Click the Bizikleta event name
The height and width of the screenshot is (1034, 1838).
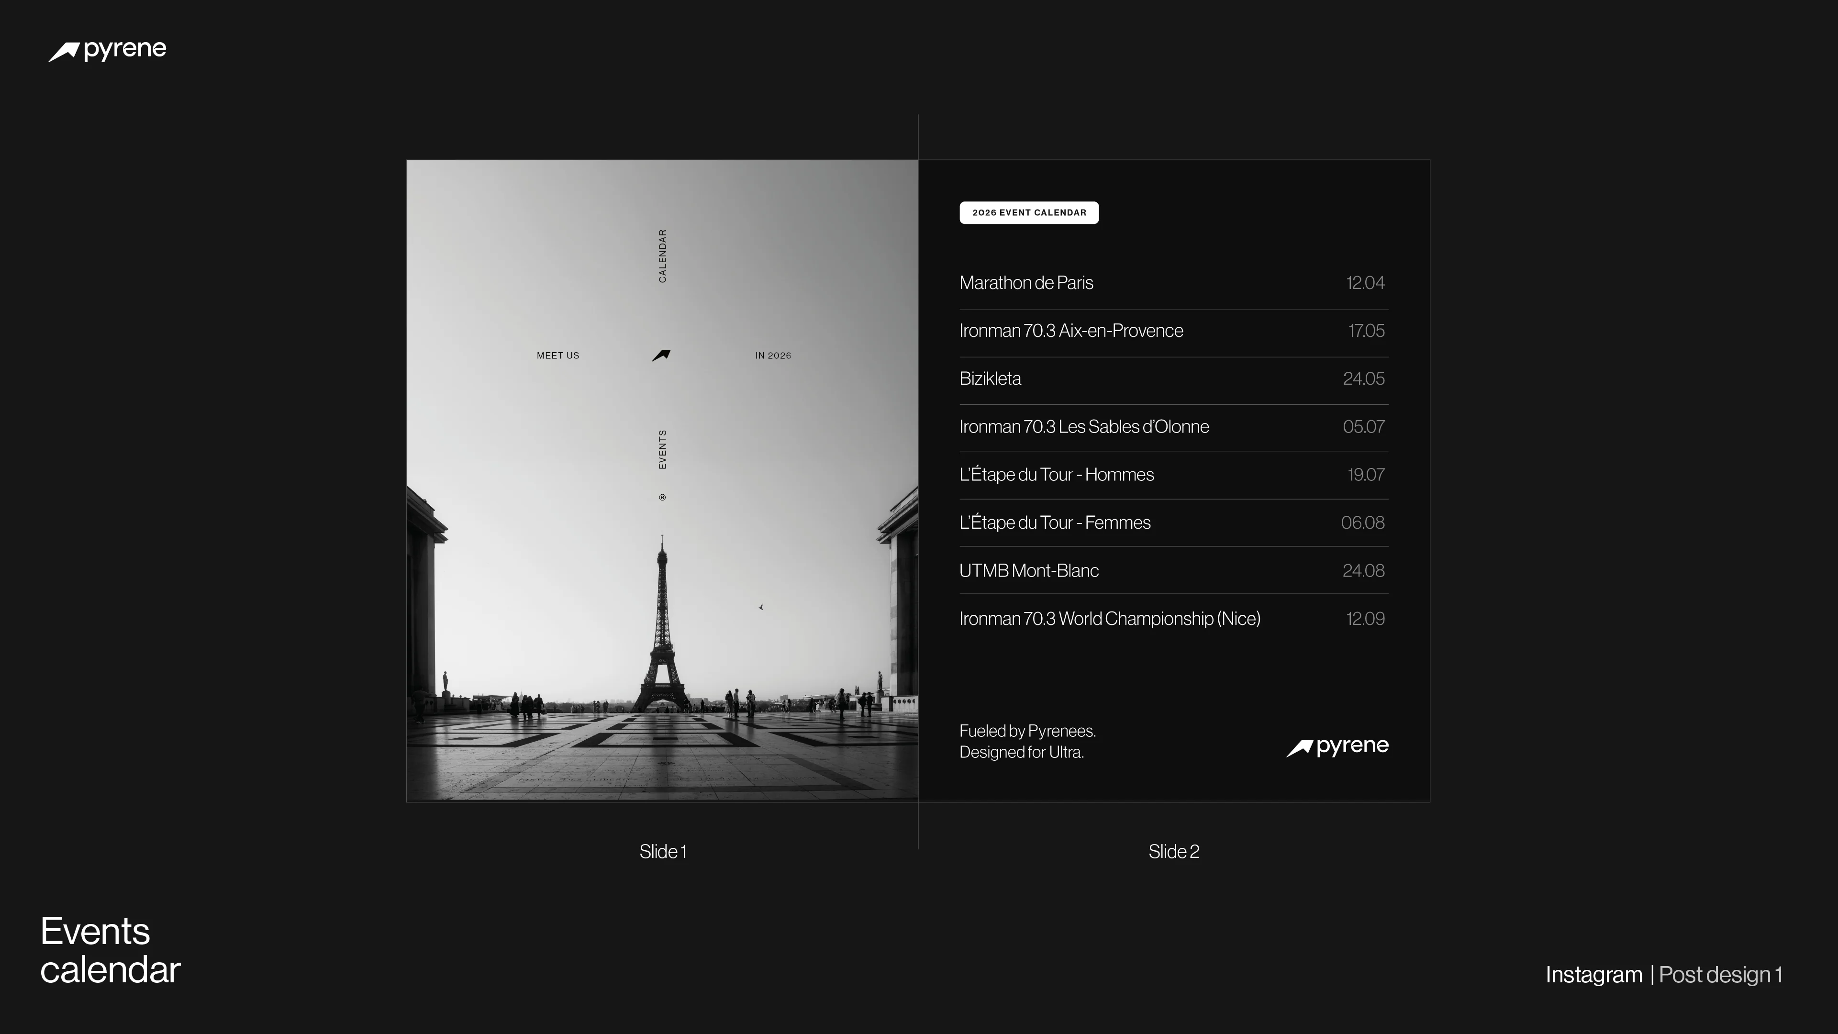click(x=990, y=378)
